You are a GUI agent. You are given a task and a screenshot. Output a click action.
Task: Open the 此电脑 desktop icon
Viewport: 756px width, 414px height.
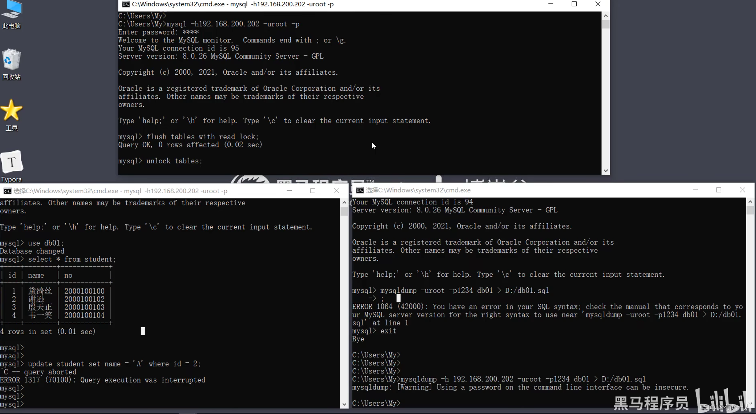tap(12, 15)
